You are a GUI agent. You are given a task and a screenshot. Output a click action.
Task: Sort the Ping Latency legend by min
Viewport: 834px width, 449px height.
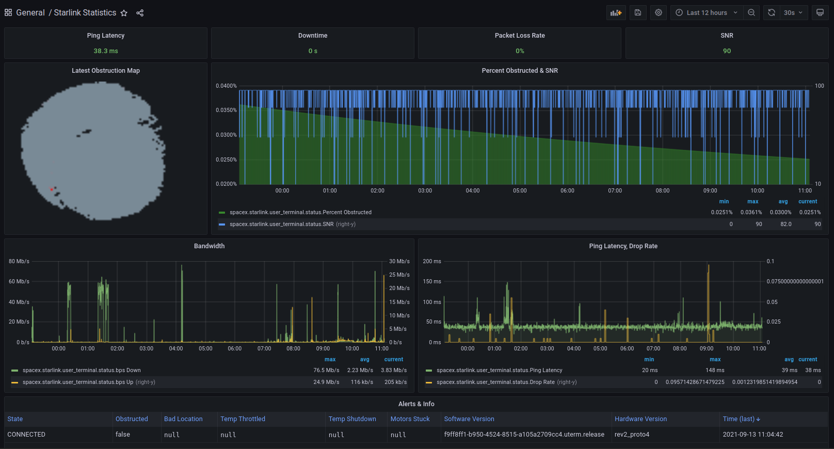tap(649, 360)
